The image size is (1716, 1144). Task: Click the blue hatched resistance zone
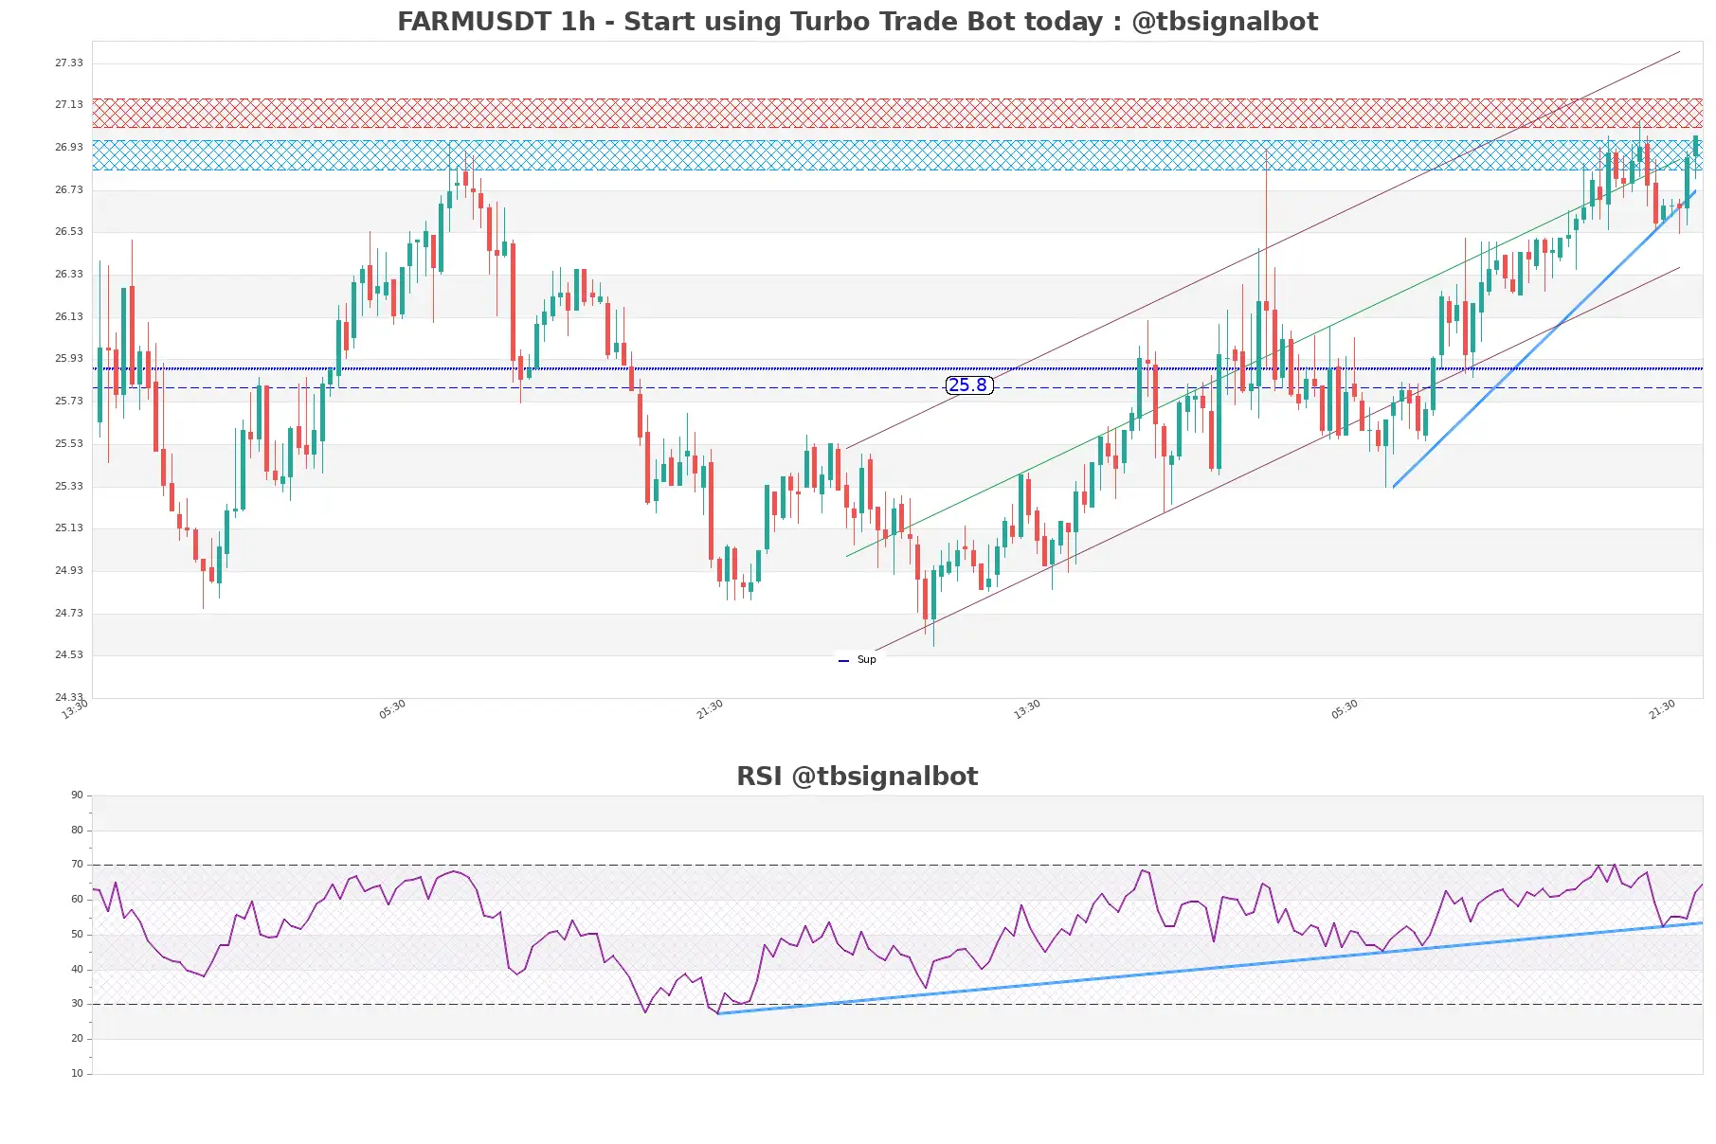pyautogui.click(x=897, y=155)
